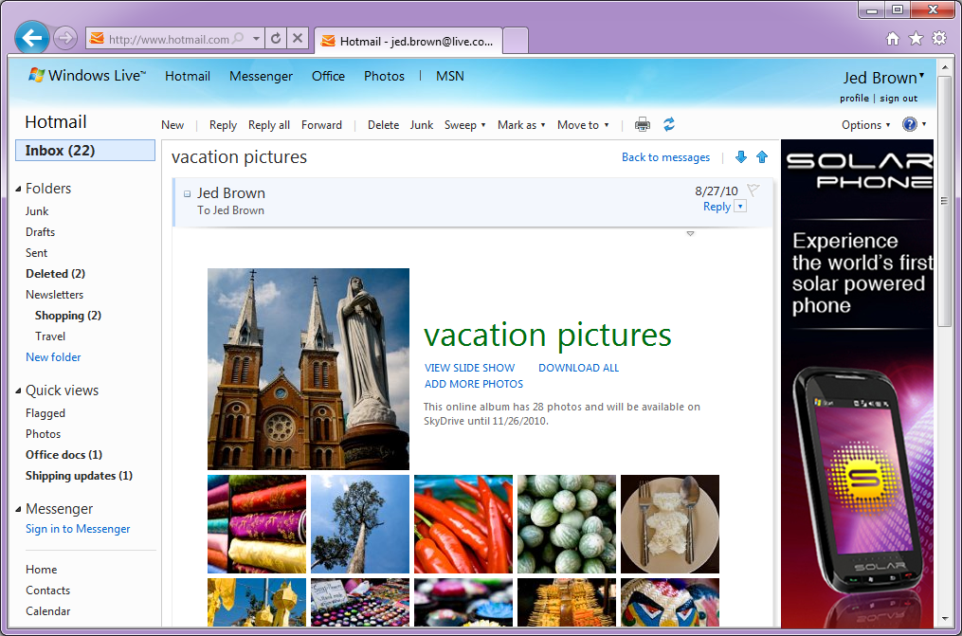Image resolution: width=962 pixels, height=636 pixels.
Task: Collapse the Folders section in the sidebar
Action: point(18,189)
